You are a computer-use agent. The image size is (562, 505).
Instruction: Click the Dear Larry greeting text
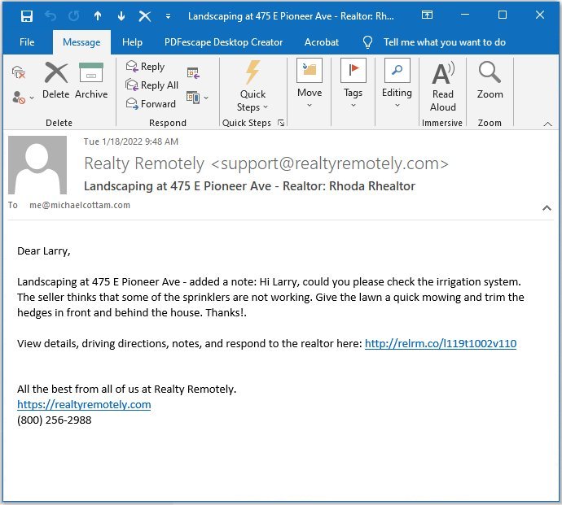point(44,251)
